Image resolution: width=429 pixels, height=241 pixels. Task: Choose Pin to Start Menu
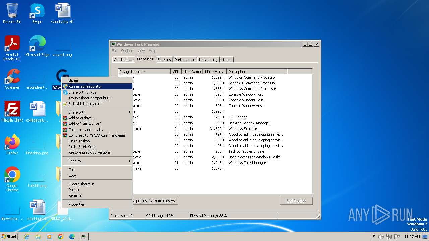tap(97, 147)
